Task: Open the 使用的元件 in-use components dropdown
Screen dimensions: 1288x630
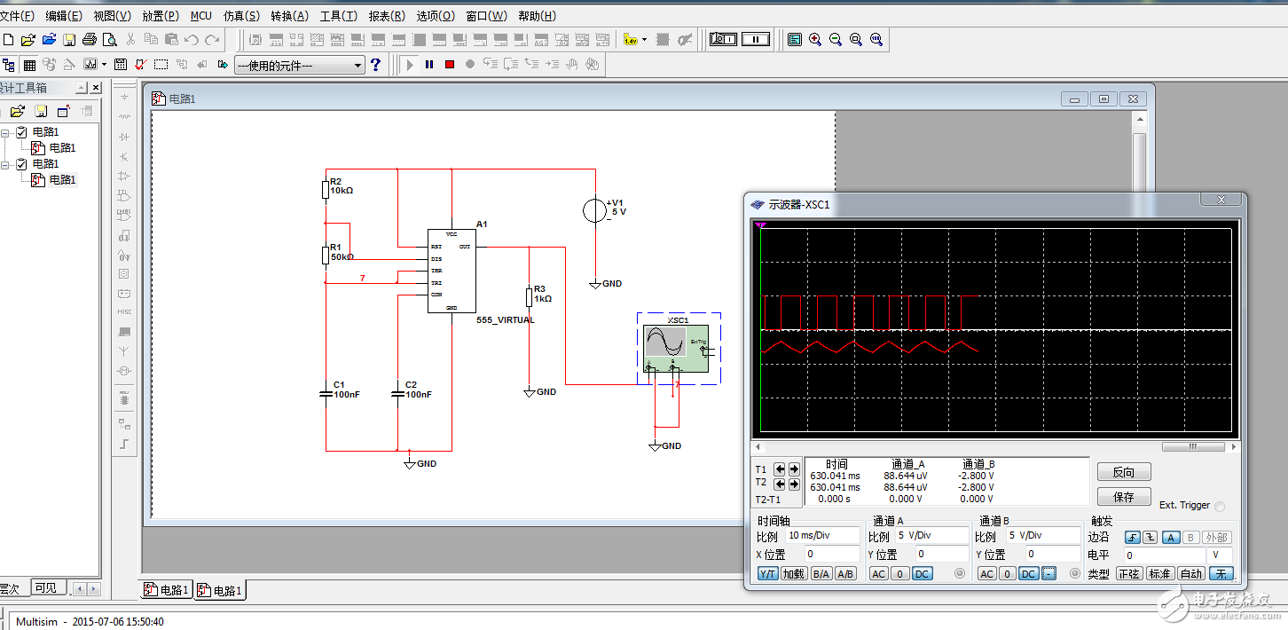Action: pyautogui.click(x=357, y=66)
